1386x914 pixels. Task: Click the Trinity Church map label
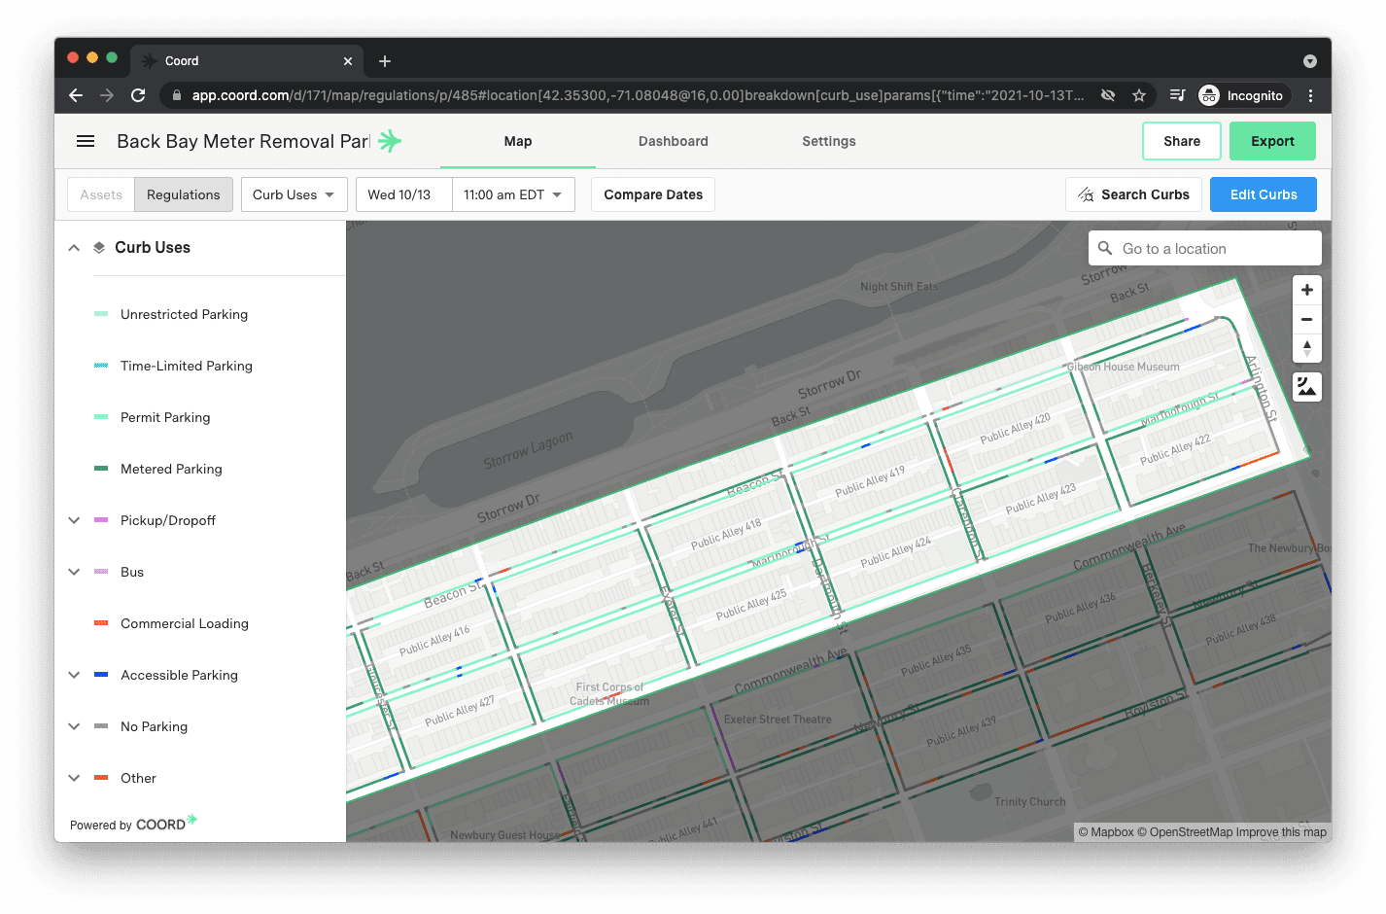[x=1029, y=801]
